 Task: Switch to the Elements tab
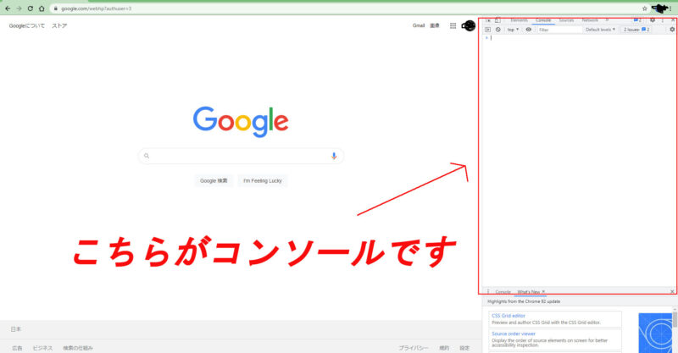(x=519, y=20)
